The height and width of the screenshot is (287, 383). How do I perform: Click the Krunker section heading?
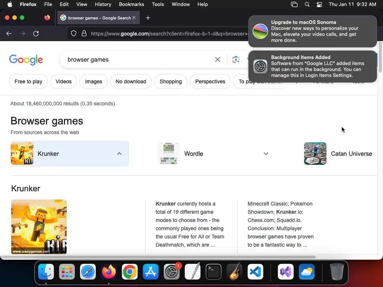click(26, 188)
